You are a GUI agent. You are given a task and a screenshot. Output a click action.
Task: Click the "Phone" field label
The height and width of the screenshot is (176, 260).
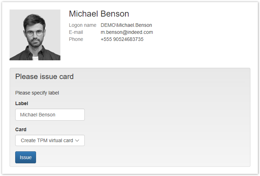pos(76,39)
